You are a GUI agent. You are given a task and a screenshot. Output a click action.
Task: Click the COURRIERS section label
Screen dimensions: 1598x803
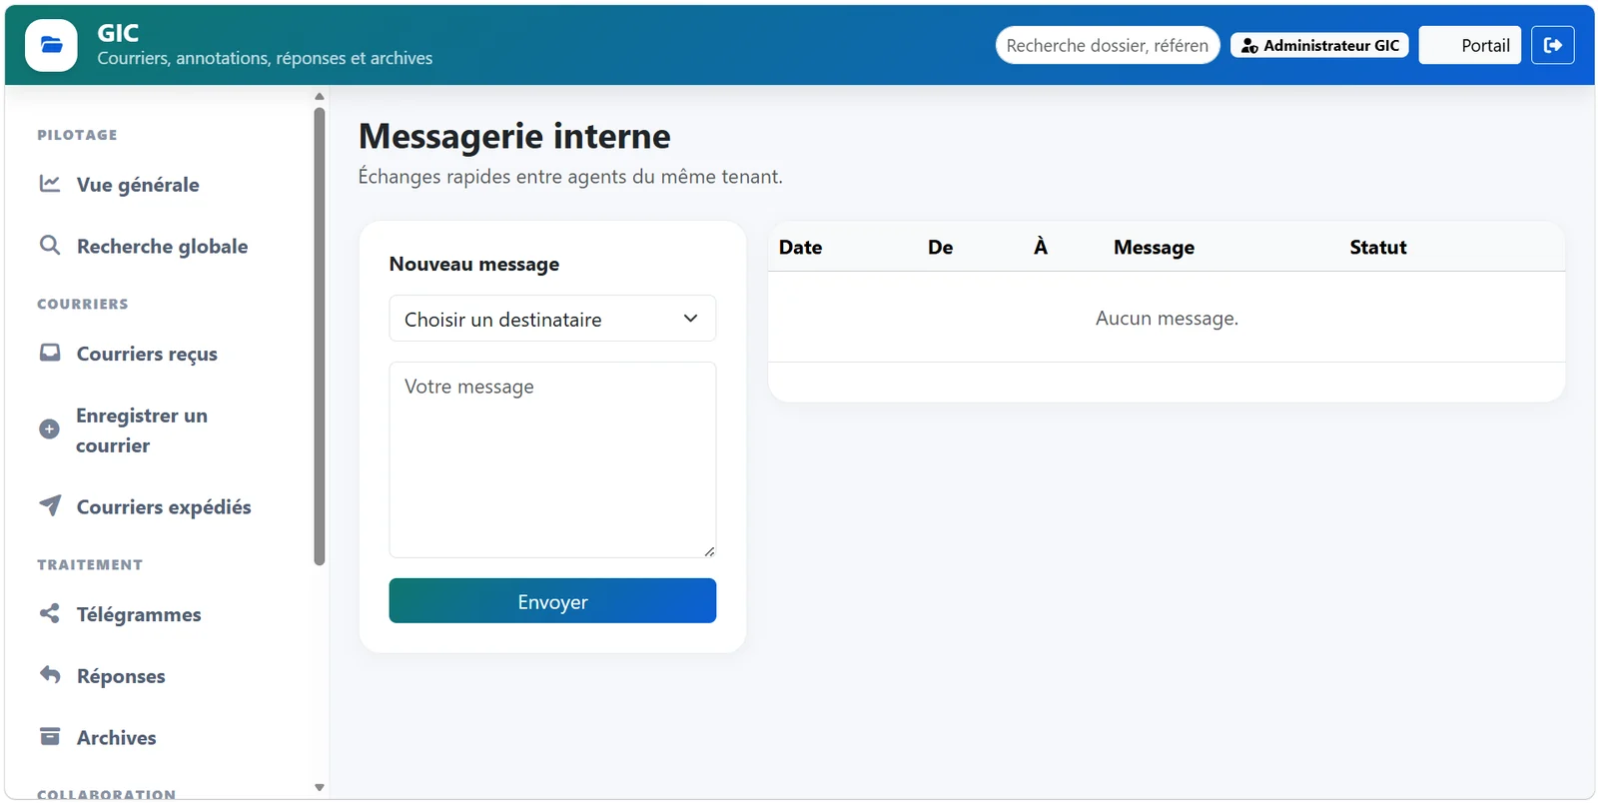(x=83, y=304)
